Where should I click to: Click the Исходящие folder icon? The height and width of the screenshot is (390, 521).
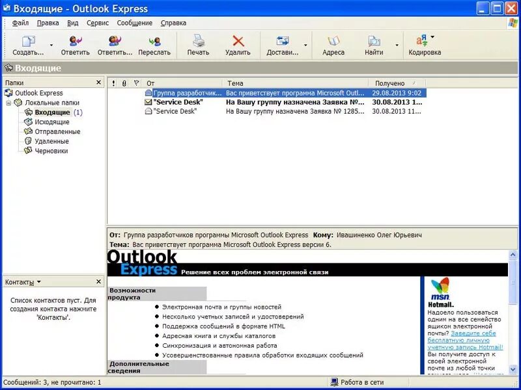(28, 122)
